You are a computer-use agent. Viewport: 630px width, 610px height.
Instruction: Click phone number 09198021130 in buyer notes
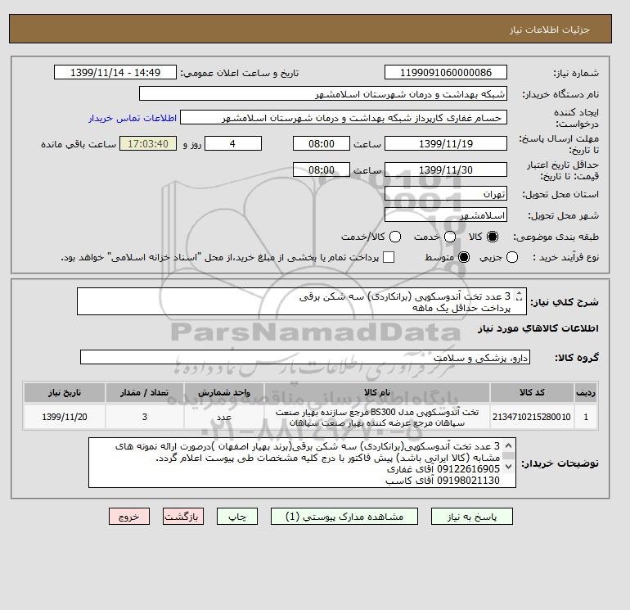pos(468,481)
